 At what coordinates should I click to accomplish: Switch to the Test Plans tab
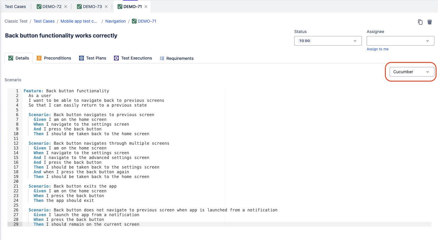tap(92, 58)
